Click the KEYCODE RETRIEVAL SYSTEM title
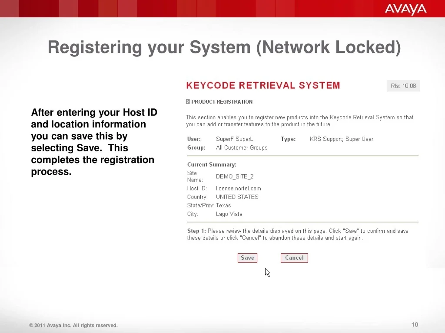Screen dimensions: 445x333 (263, 85)
